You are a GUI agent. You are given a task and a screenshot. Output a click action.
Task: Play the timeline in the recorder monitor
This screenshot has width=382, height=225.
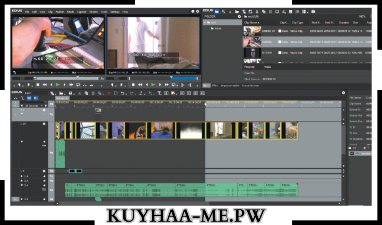click(x=153, y=85)
